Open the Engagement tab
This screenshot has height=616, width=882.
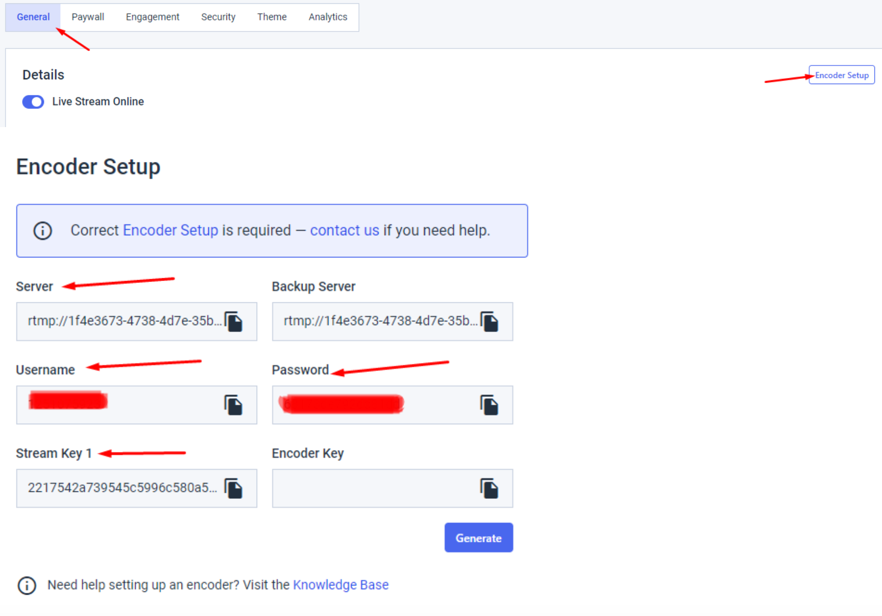[x=152, y=17]
